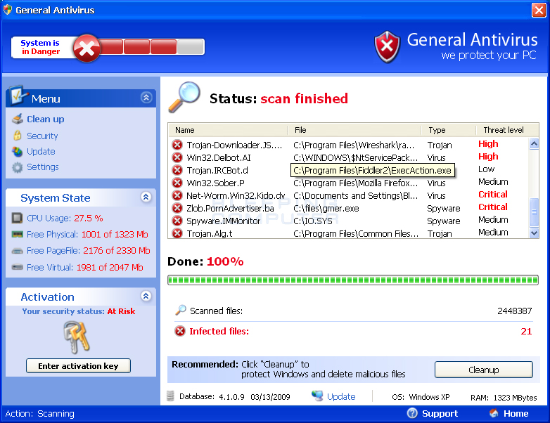Viewport: 550px width, 423px height.
Task: Sort results by File column header
Action: [354, 130]
